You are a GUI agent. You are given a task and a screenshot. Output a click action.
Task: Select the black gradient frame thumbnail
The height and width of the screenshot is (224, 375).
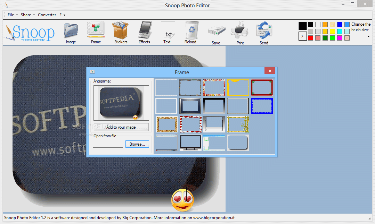coord(214,106)
